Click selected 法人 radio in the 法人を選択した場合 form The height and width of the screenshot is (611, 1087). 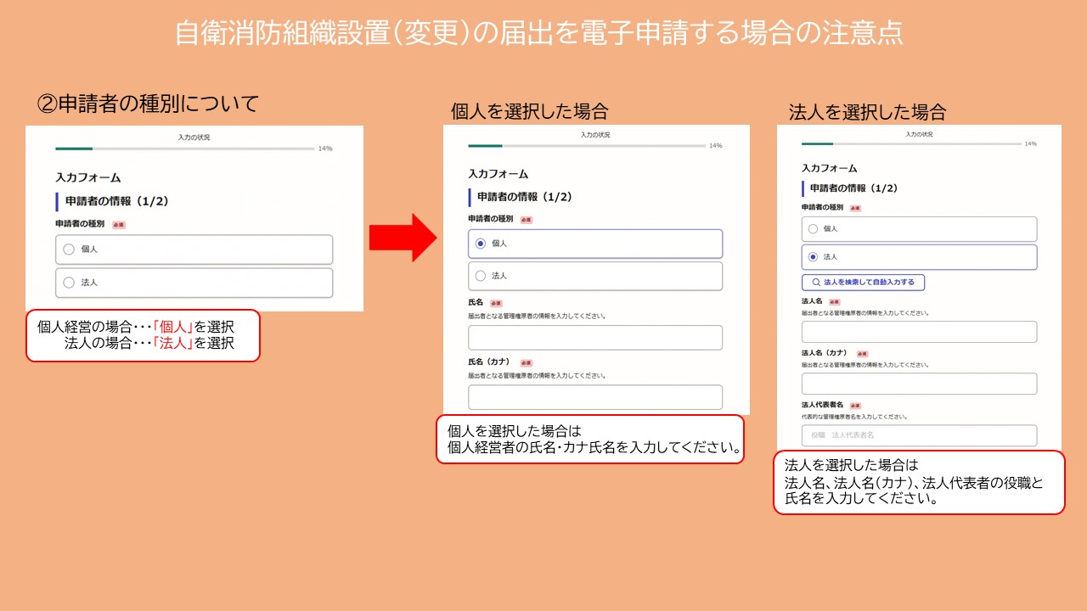click(x=813, y=257)
